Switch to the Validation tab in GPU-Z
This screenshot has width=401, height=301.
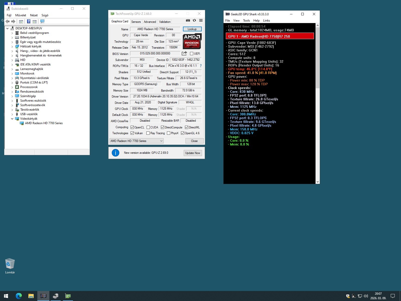(x=165, y=22)
